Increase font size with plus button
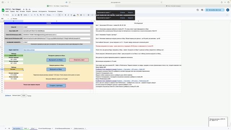Viewport: 231px width, 130px height. pyautogui.click(x=62, y=15)
